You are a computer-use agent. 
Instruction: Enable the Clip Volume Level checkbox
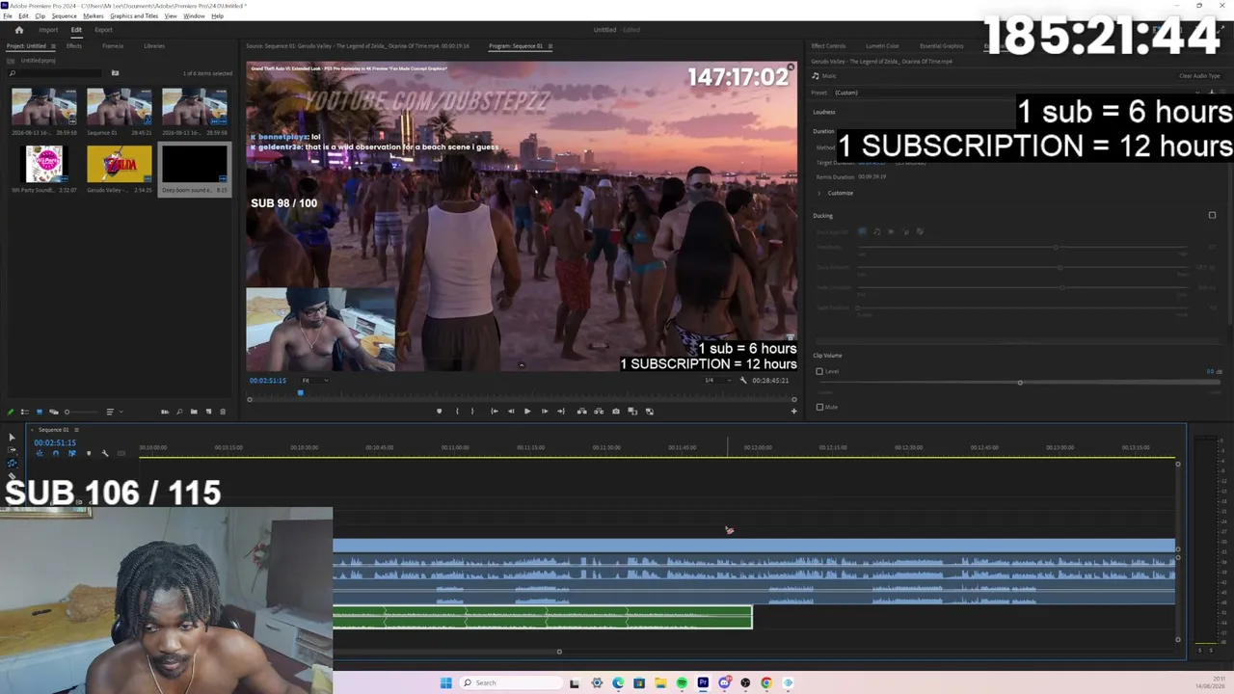click(819, 371)
